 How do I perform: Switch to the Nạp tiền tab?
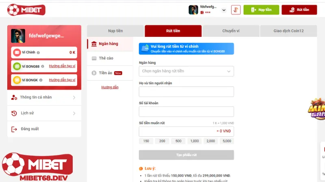pyautogui.click(x=115, y=31)
